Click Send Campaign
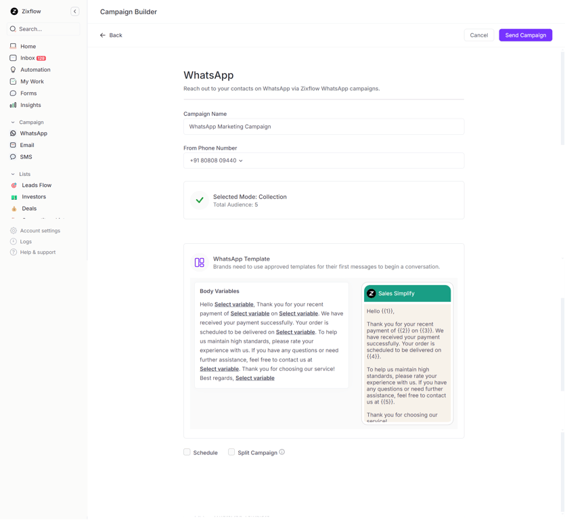The height and width of the screenshot is (520, 565). 526,35
